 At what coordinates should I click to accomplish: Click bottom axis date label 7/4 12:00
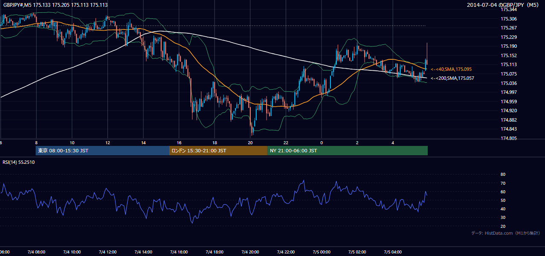click(107, 252)
